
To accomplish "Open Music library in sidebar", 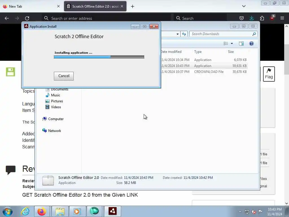I will pyautogui.click(x=53, y=95).
